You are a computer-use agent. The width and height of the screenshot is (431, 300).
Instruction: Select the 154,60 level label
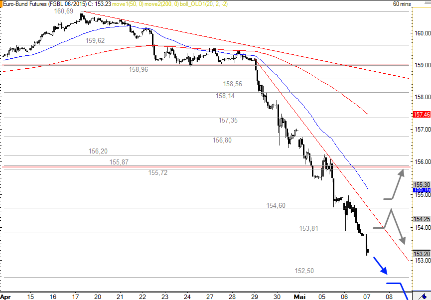276,206
